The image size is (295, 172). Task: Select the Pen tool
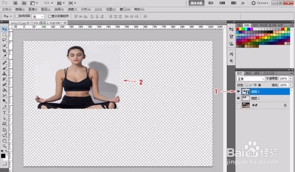point(5,107)
